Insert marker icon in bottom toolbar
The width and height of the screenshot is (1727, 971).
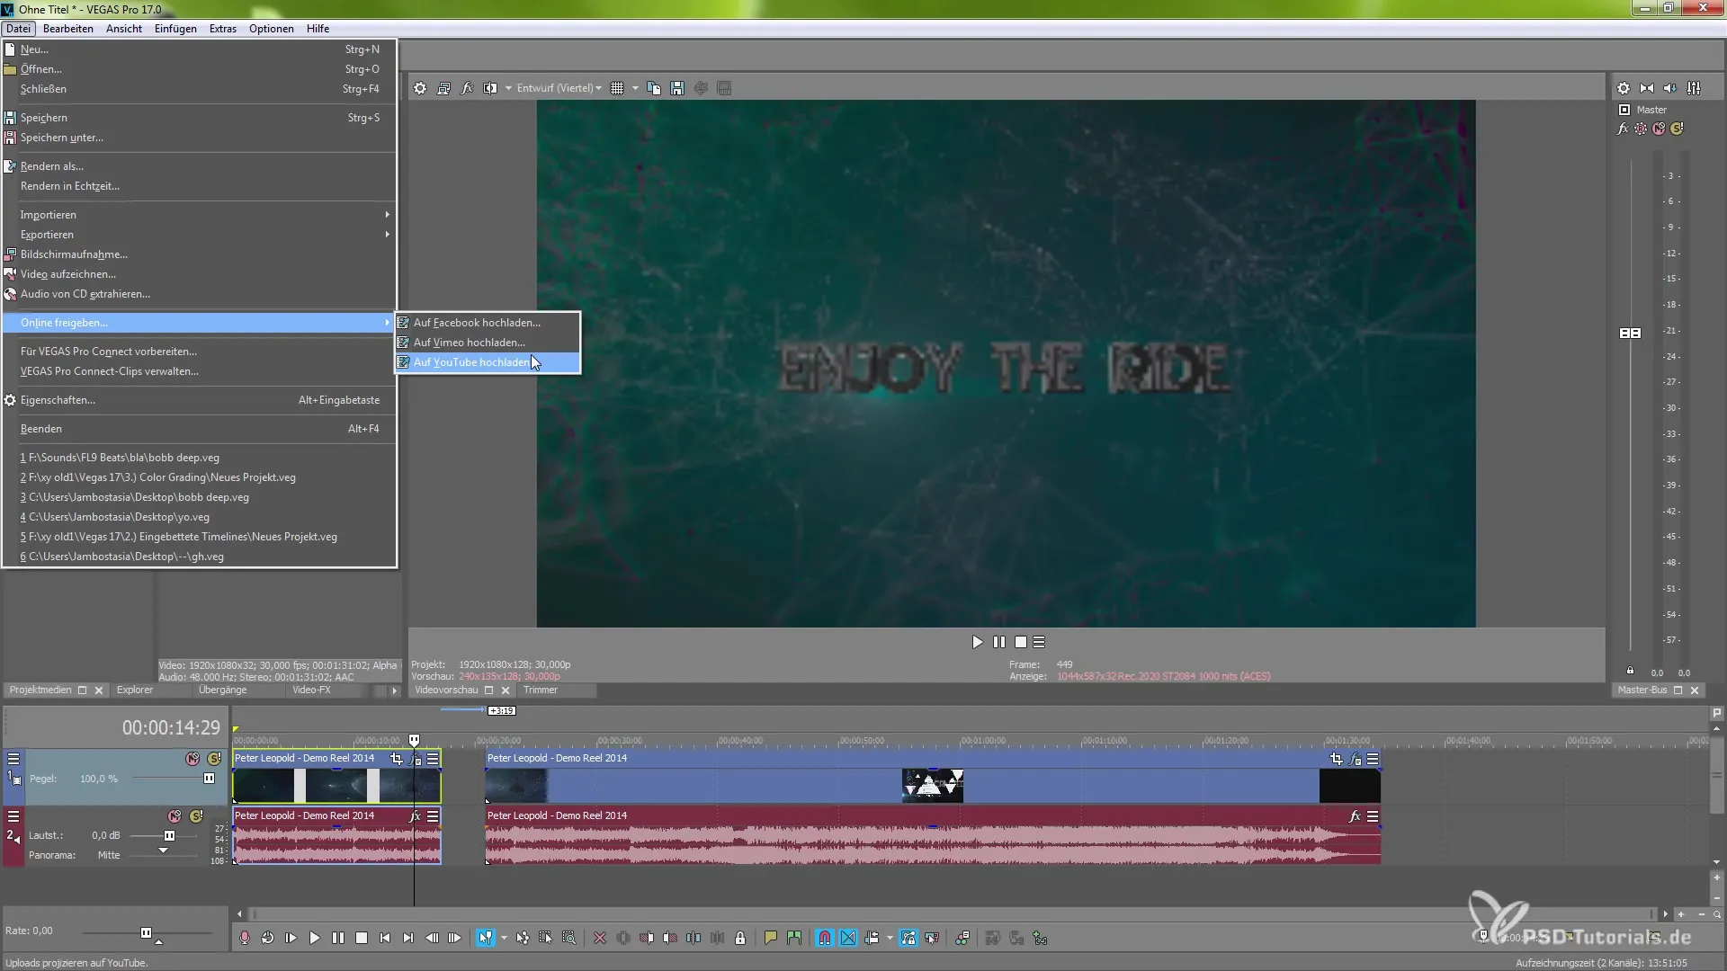tap(770, 938)
